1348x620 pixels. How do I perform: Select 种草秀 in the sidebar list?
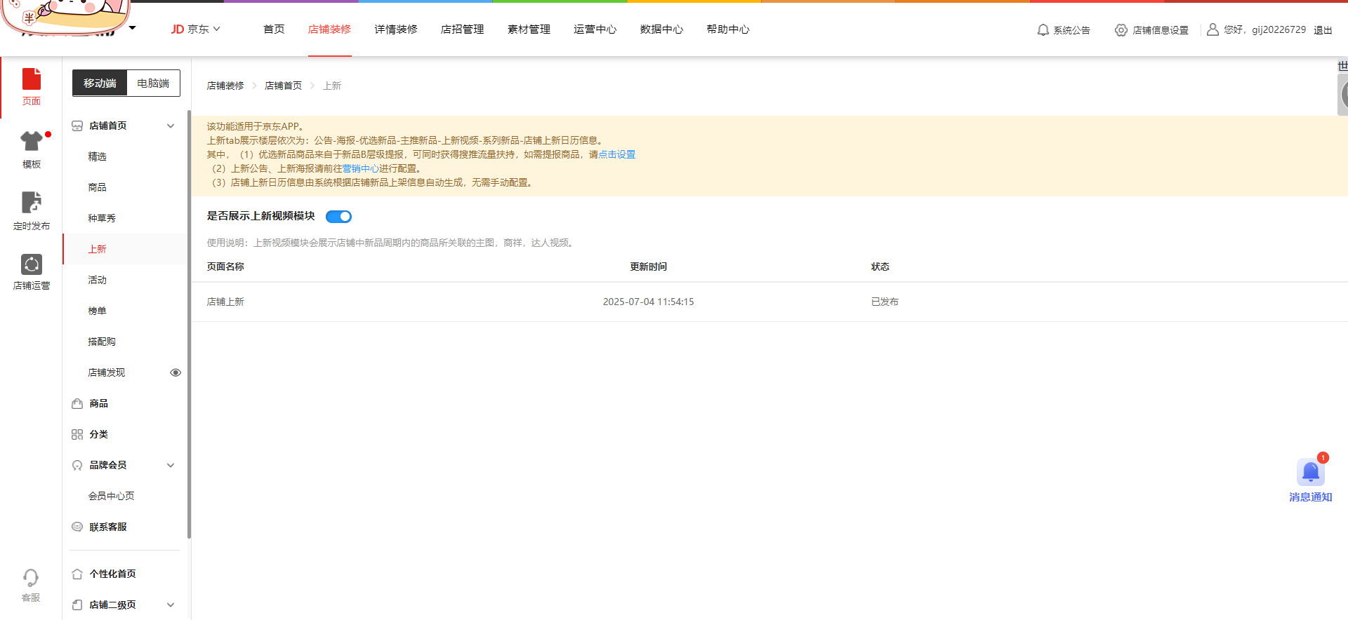102,219
